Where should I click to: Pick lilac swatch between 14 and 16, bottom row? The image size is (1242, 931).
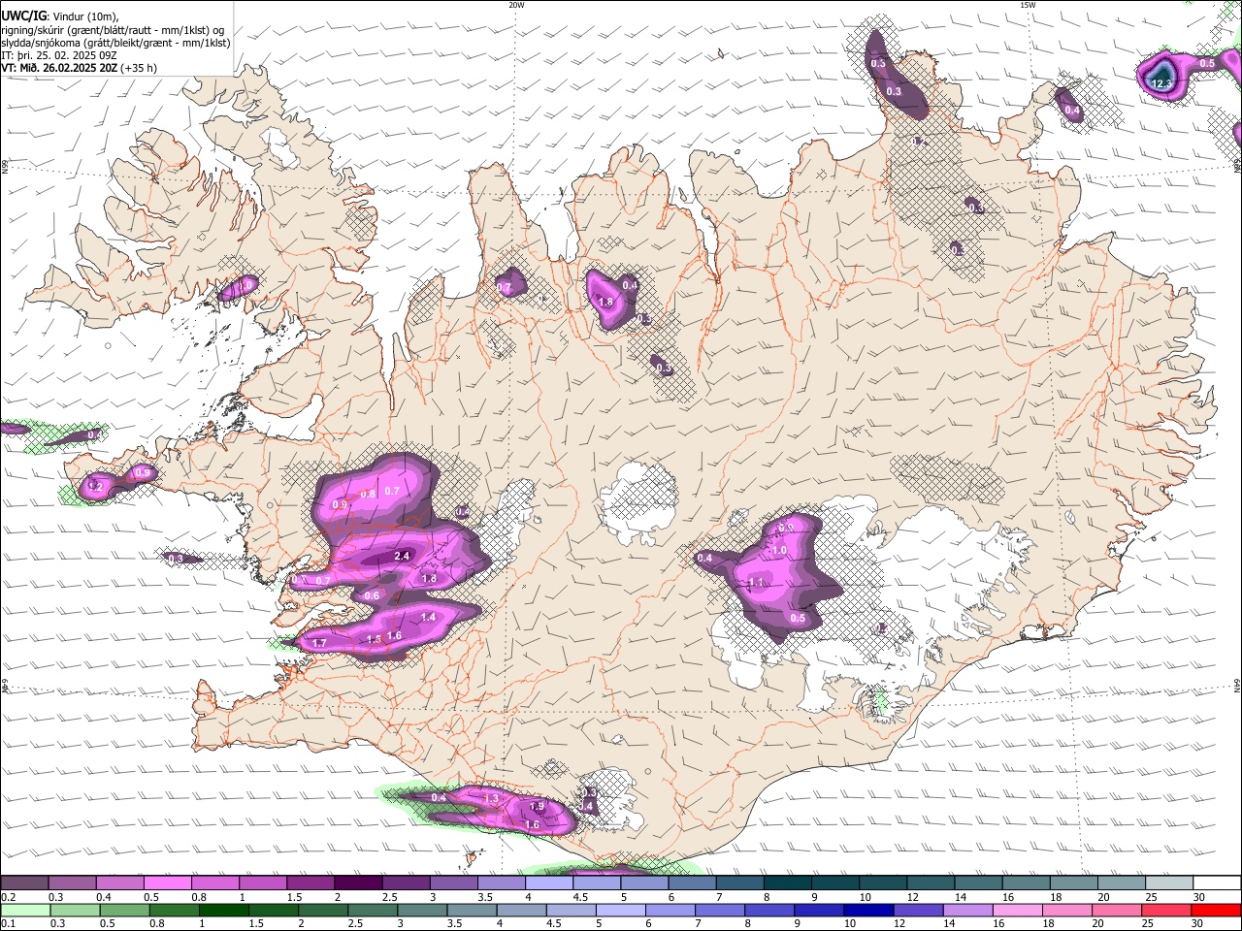tap(968, 911)
